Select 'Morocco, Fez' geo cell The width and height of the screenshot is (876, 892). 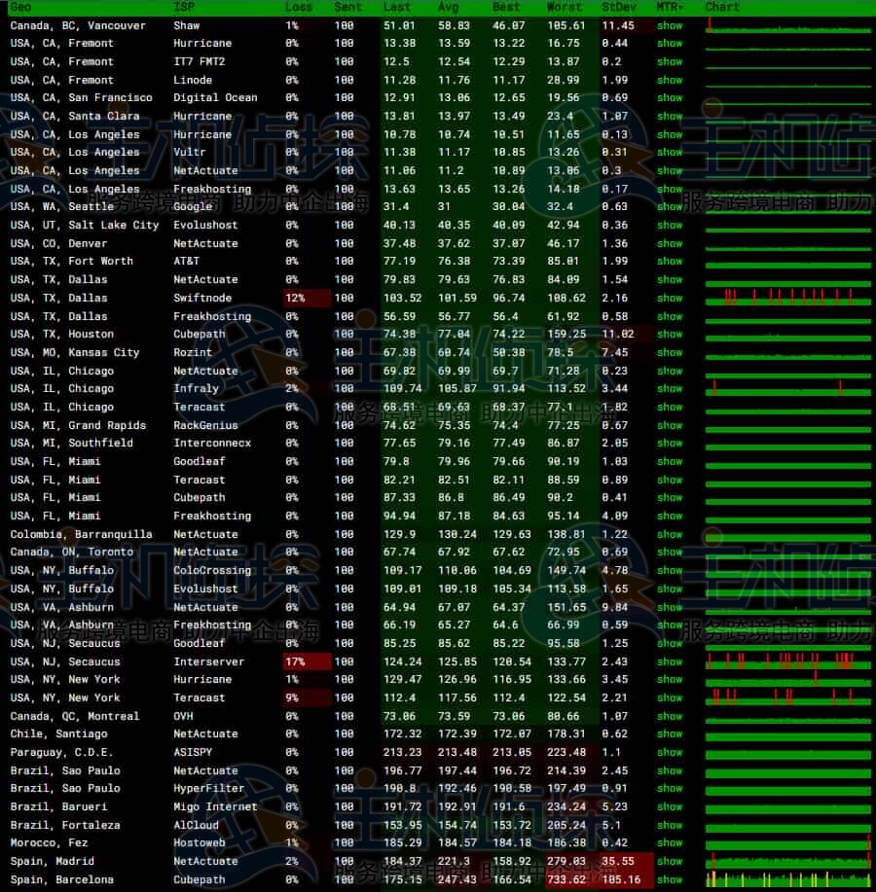49,843
